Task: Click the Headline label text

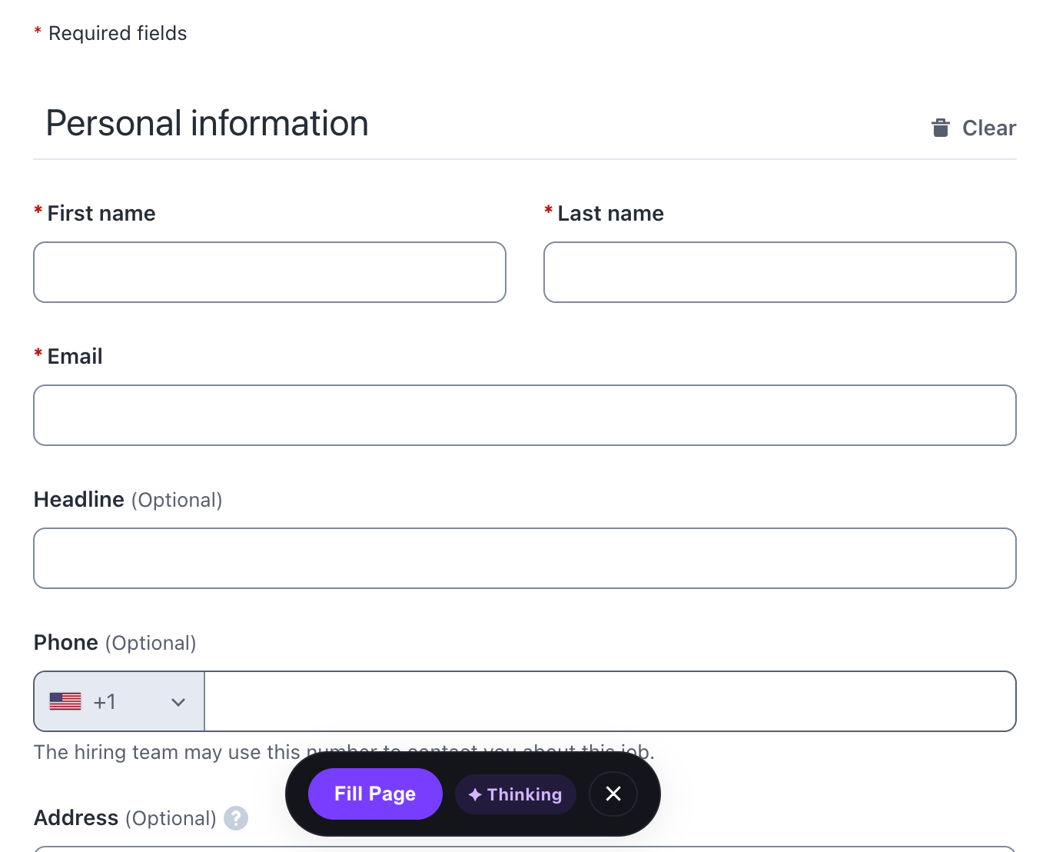Action: tap(79, 500)
